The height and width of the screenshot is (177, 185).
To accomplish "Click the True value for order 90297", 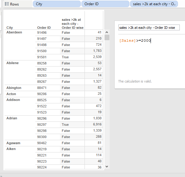I will [x=65, y=125].
